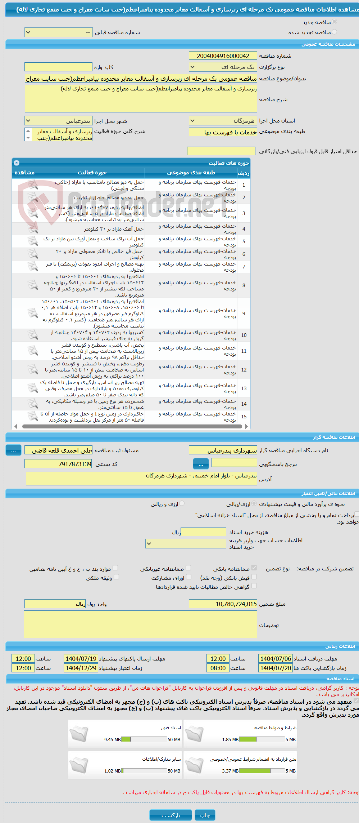Open view icon for activity row 10
This screenshot has height=823, width=359.
pos(33,335)
